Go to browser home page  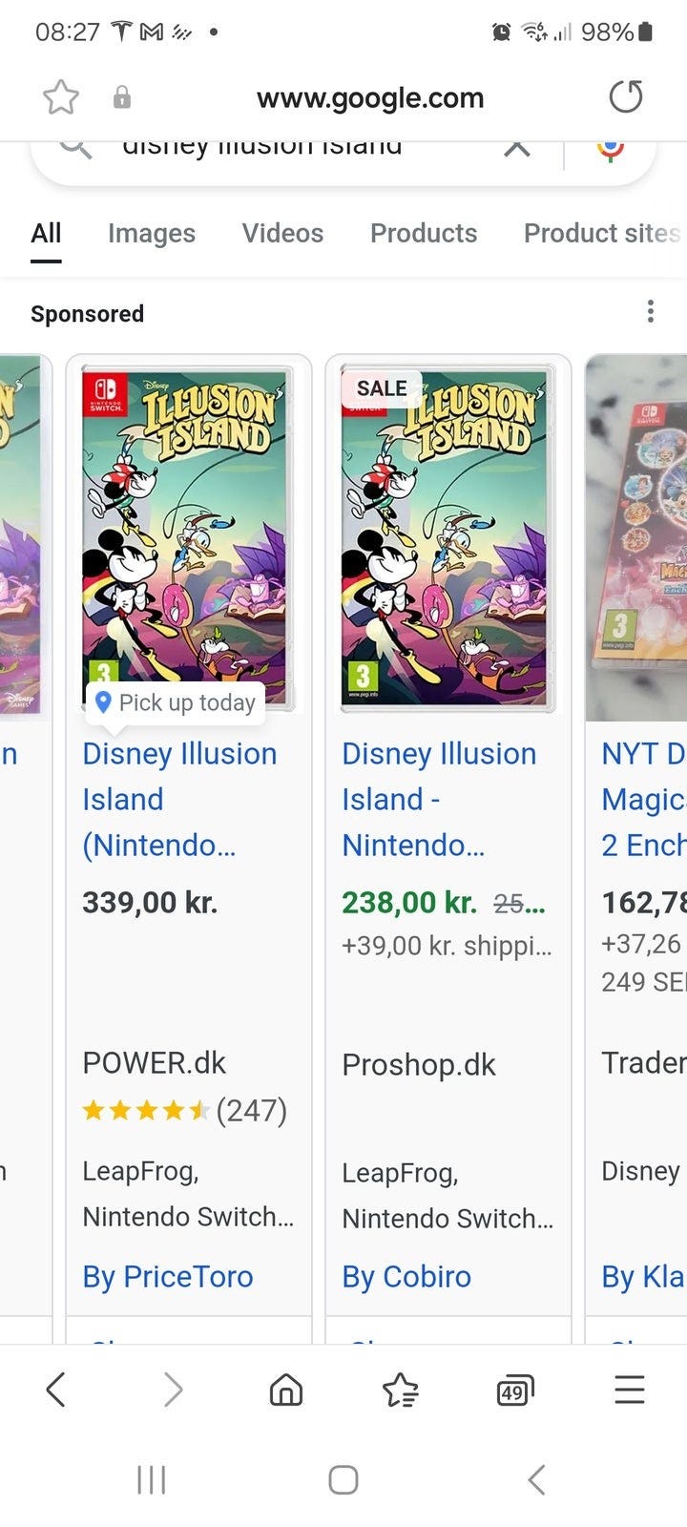(x=286, y=1390)
